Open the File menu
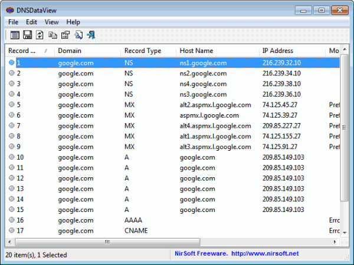This screenshot has width=354, height=265. [14, 22]
